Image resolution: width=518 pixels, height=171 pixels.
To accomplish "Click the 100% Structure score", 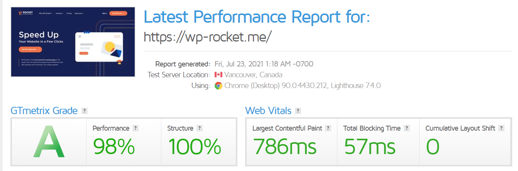I will pos(195,146).
